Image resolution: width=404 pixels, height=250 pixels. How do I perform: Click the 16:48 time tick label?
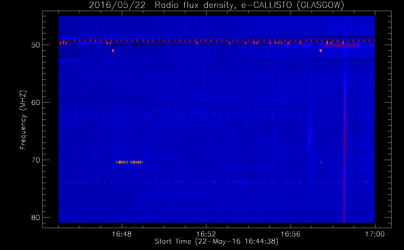[x=122, y=234]
